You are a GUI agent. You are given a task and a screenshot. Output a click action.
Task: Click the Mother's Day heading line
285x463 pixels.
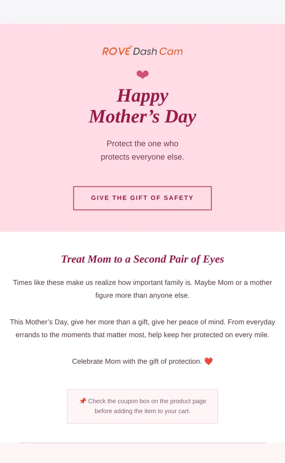coord(142,117)
